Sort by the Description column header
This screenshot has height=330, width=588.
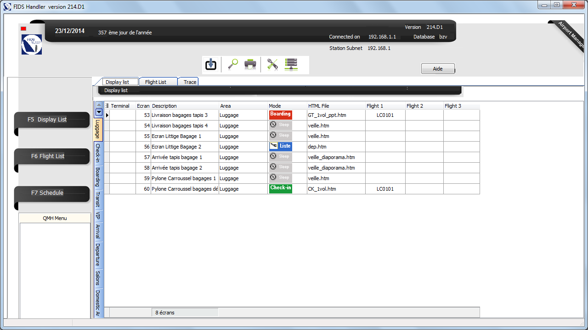click(184, 106)
